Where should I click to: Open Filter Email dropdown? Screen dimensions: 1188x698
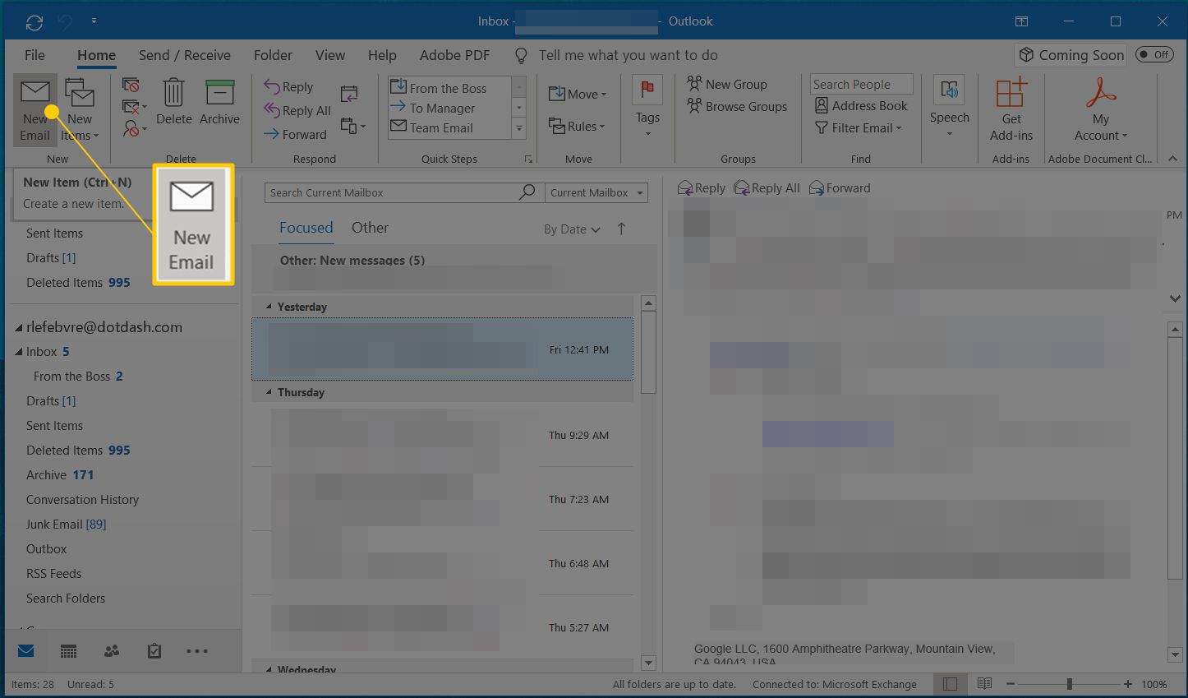click(x=859, y=127)
